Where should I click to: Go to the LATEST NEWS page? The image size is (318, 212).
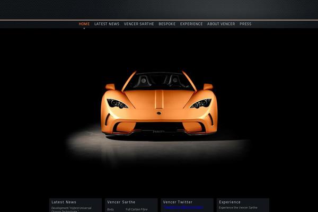pos(107,24)
